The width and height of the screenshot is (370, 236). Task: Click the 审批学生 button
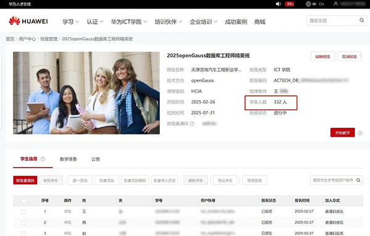[51, 181]
